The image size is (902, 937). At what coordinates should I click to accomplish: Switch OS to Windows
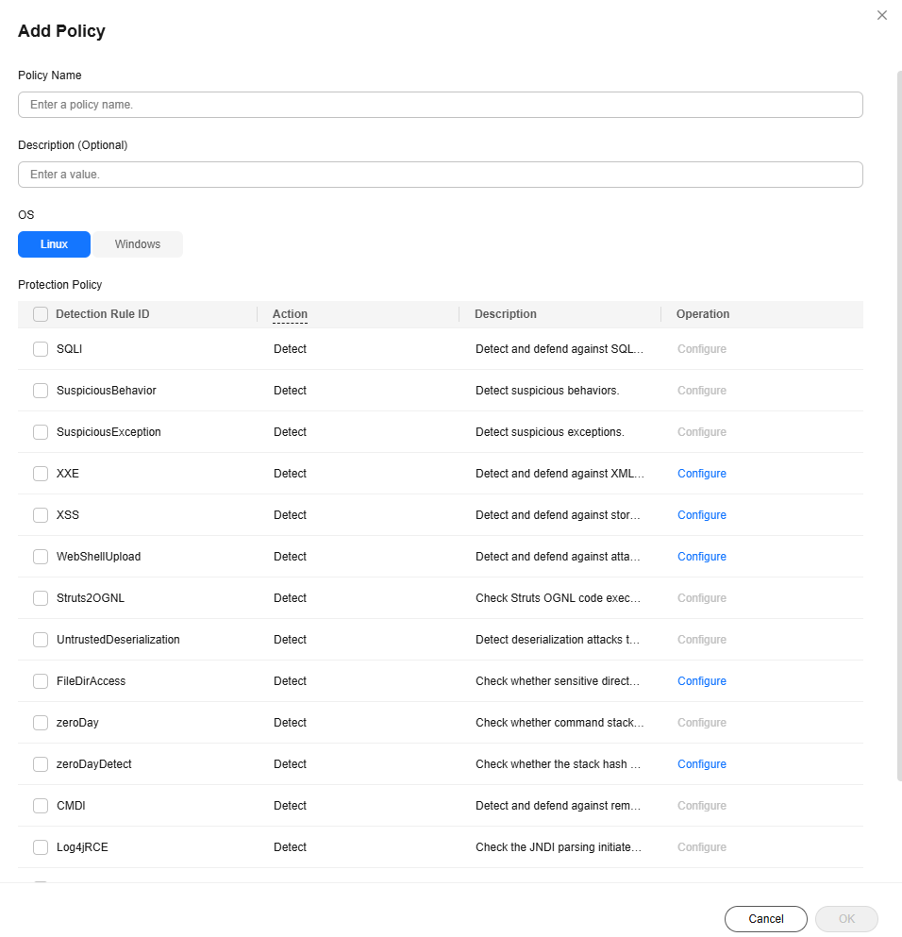(x=138, y=244)
